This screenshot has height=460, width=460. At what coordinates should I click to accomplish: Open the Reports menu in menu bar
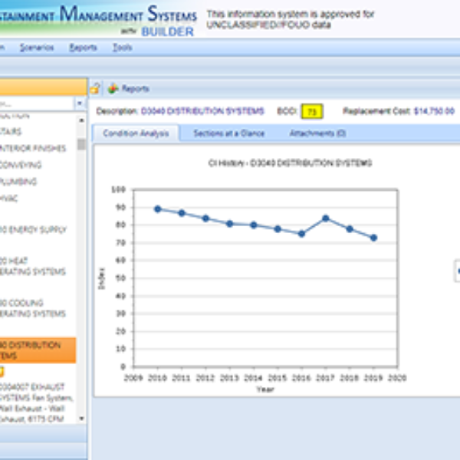coord(83,48)
